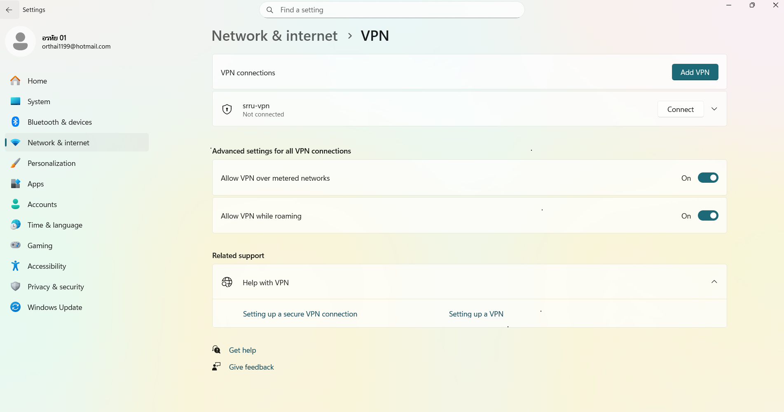Click the Find a setting search box
This screenshot has width=784, height=412.
pyautogui.click(x=391, y=10)
